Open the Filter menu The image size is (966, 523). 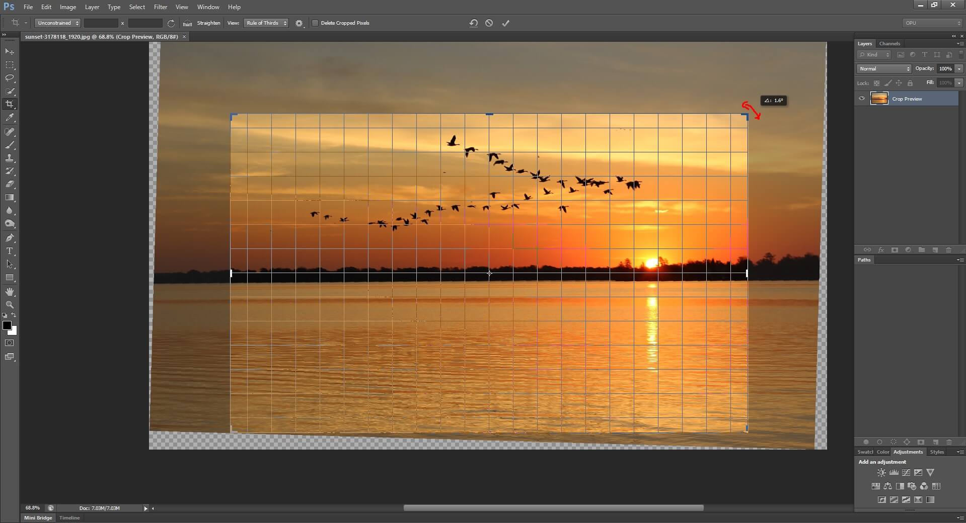tap(161, 7)
